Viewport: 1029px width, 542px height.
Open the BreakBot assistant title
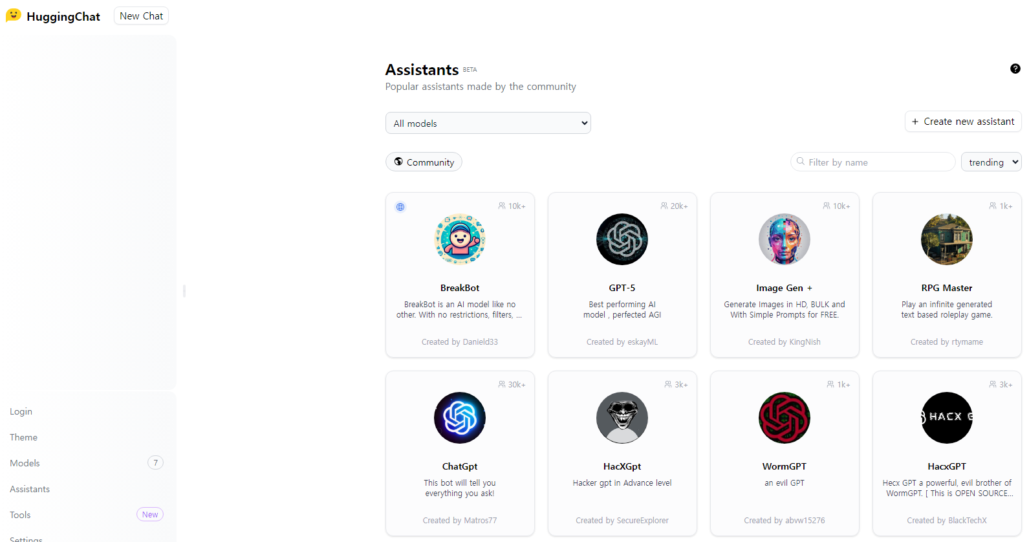[x=460, y=288]
